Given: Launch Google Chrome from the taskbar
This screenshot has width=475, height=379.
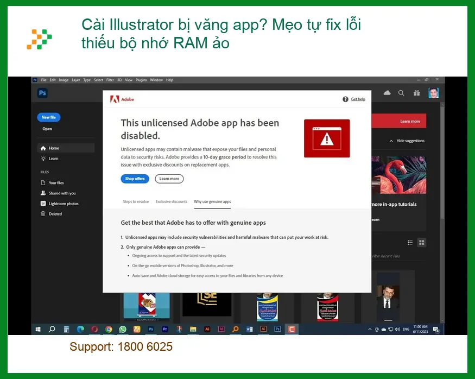Looking at the screenshot, I should click(x=109, y=329).
